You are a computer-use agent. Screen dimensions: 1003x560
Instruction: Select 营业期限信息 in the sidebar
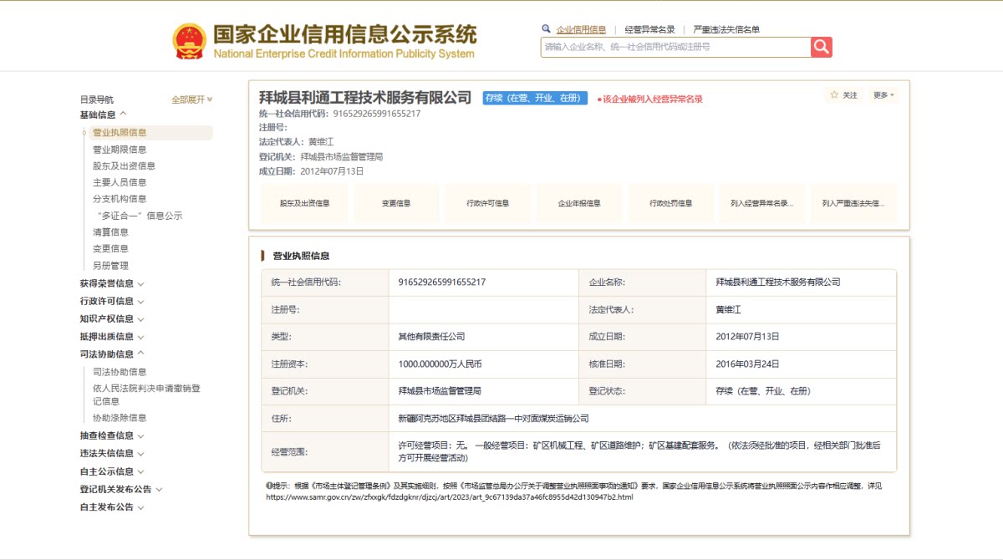pos(120,150)
